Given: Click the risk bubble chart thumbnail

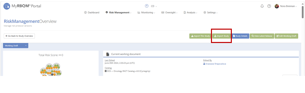Looking at the screenshot, I should (x=51, y=70).
